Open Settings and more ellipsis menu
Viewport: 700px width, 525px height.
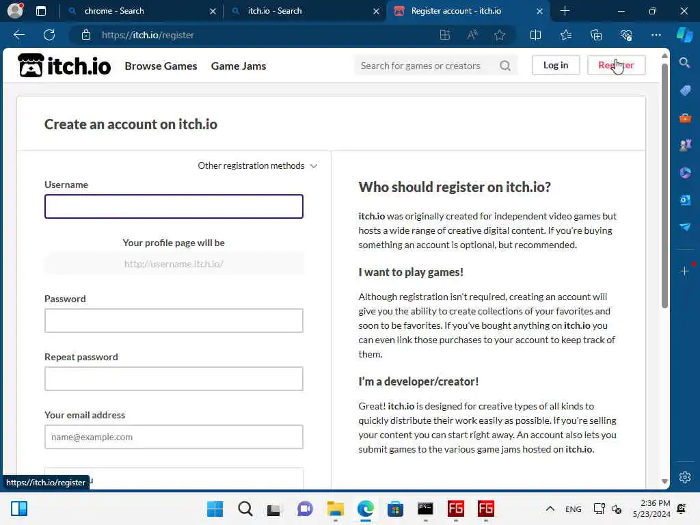click(x=656, y=35)
